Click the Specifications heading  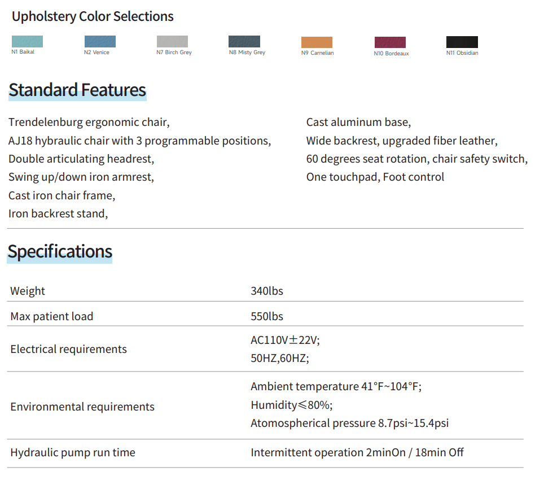(60, 252)
